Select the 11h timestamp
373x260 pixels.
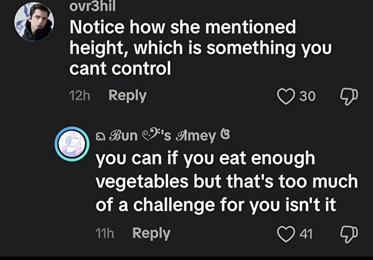point(105,233)
